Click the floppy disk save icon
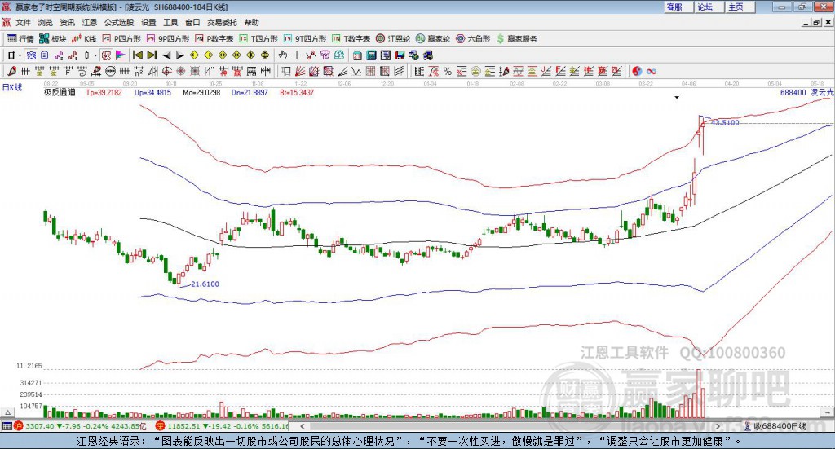 tap(400, 55)
